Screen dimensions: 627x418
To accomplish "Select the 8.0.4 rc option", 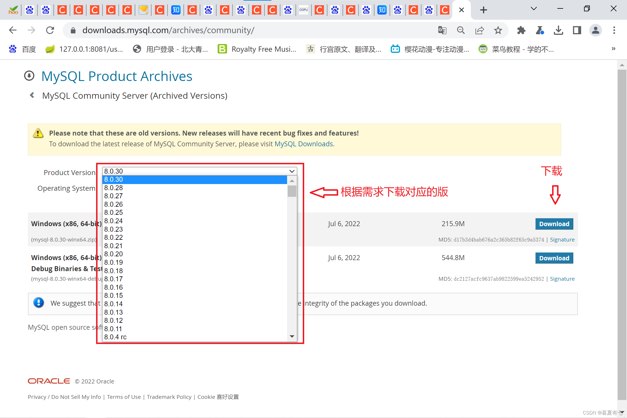I will 195,337.
